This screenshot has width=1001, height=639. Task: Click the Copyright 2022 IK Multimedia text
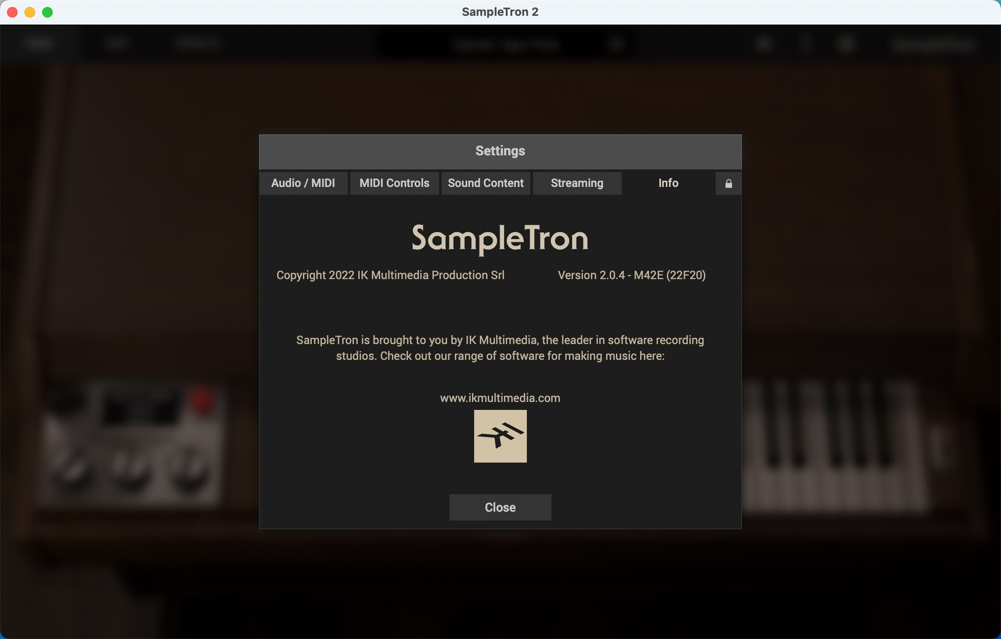click(x=390, y=275)
